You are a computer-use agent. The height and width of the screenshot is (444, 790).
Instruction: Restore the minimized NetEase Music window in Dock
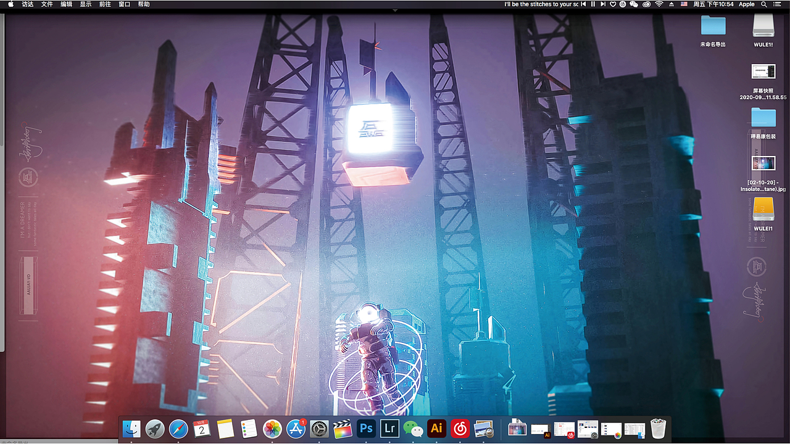pos(564,430)
